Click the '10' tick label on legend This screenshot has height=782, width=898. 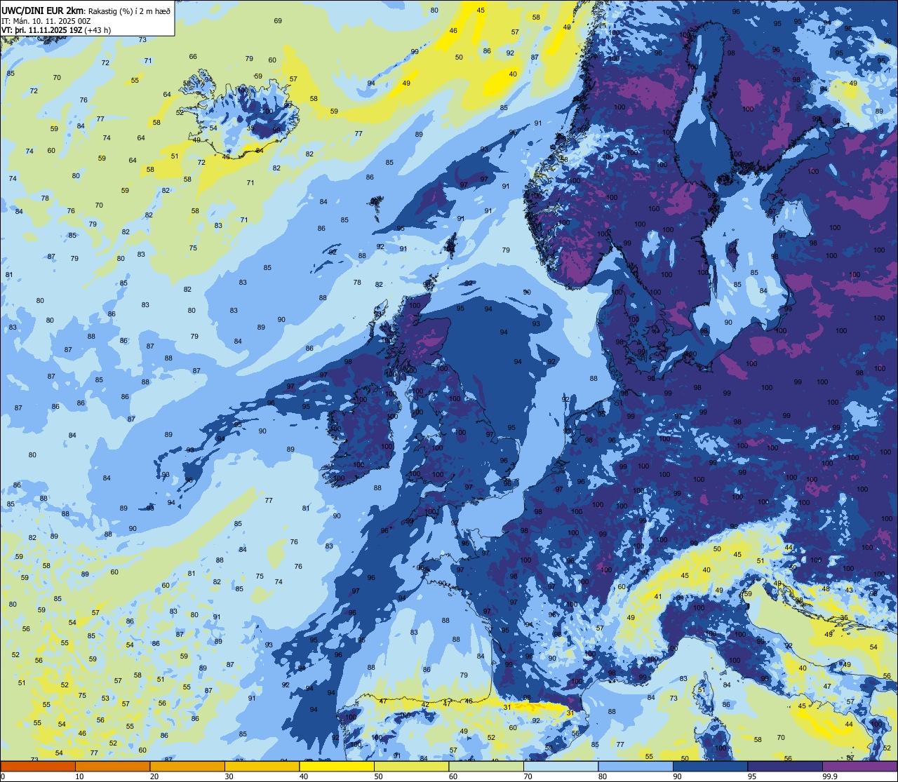[79, 776]
